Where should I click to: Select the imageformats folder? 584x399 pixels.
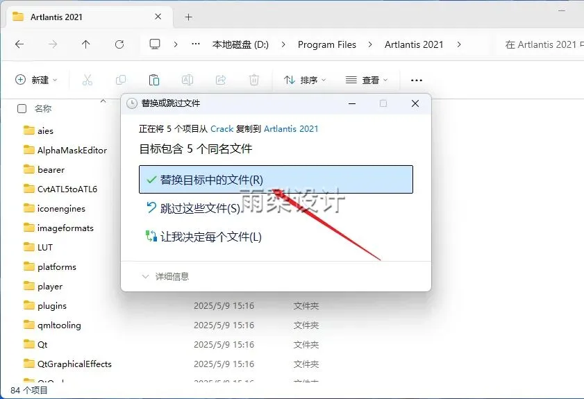(x=58, y=228)
